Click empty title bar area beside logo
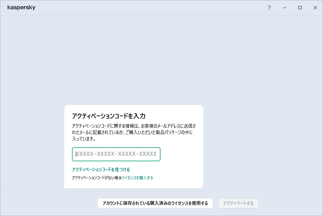323x216 pixels. coord(144,8)
